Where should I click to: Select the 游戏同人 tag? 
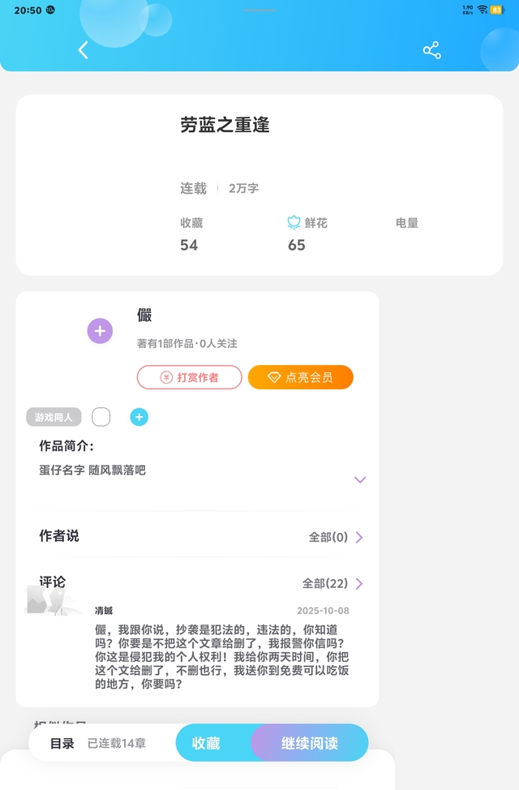54,417
